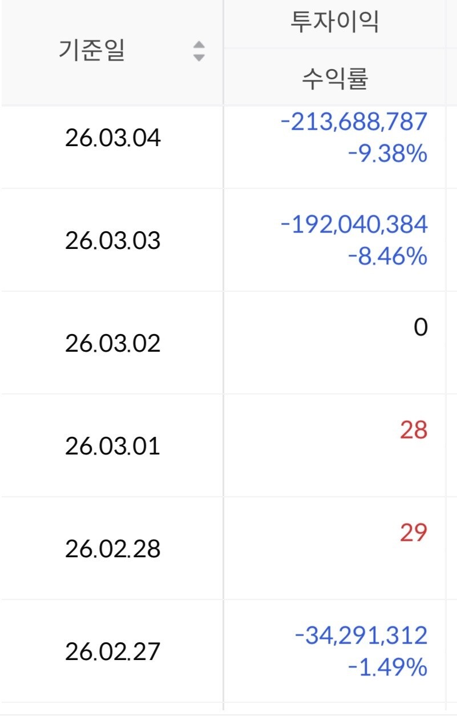Click the -34,291,312 loss amount
457x716 pixels.
coord(361,635)
